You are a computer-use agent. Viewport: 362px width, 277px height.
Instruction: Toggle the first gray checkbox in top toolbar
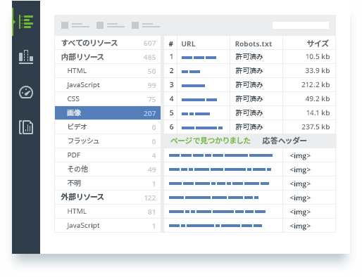pyautogui.click(x=65, y=25)
